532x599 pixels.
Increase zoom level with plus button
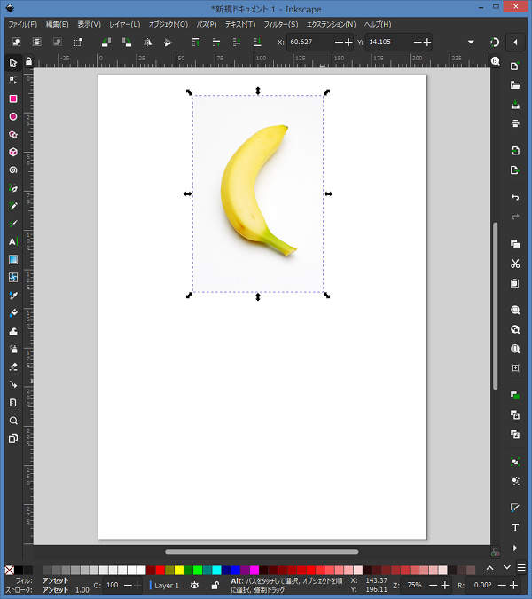pos(444,586)
